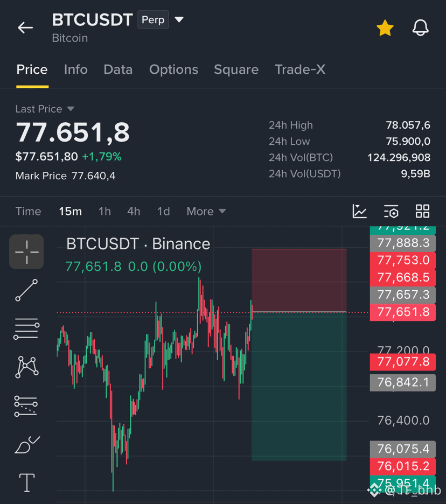Select the 1h interval
Screen dimensions: 446x504
[104, 212]
